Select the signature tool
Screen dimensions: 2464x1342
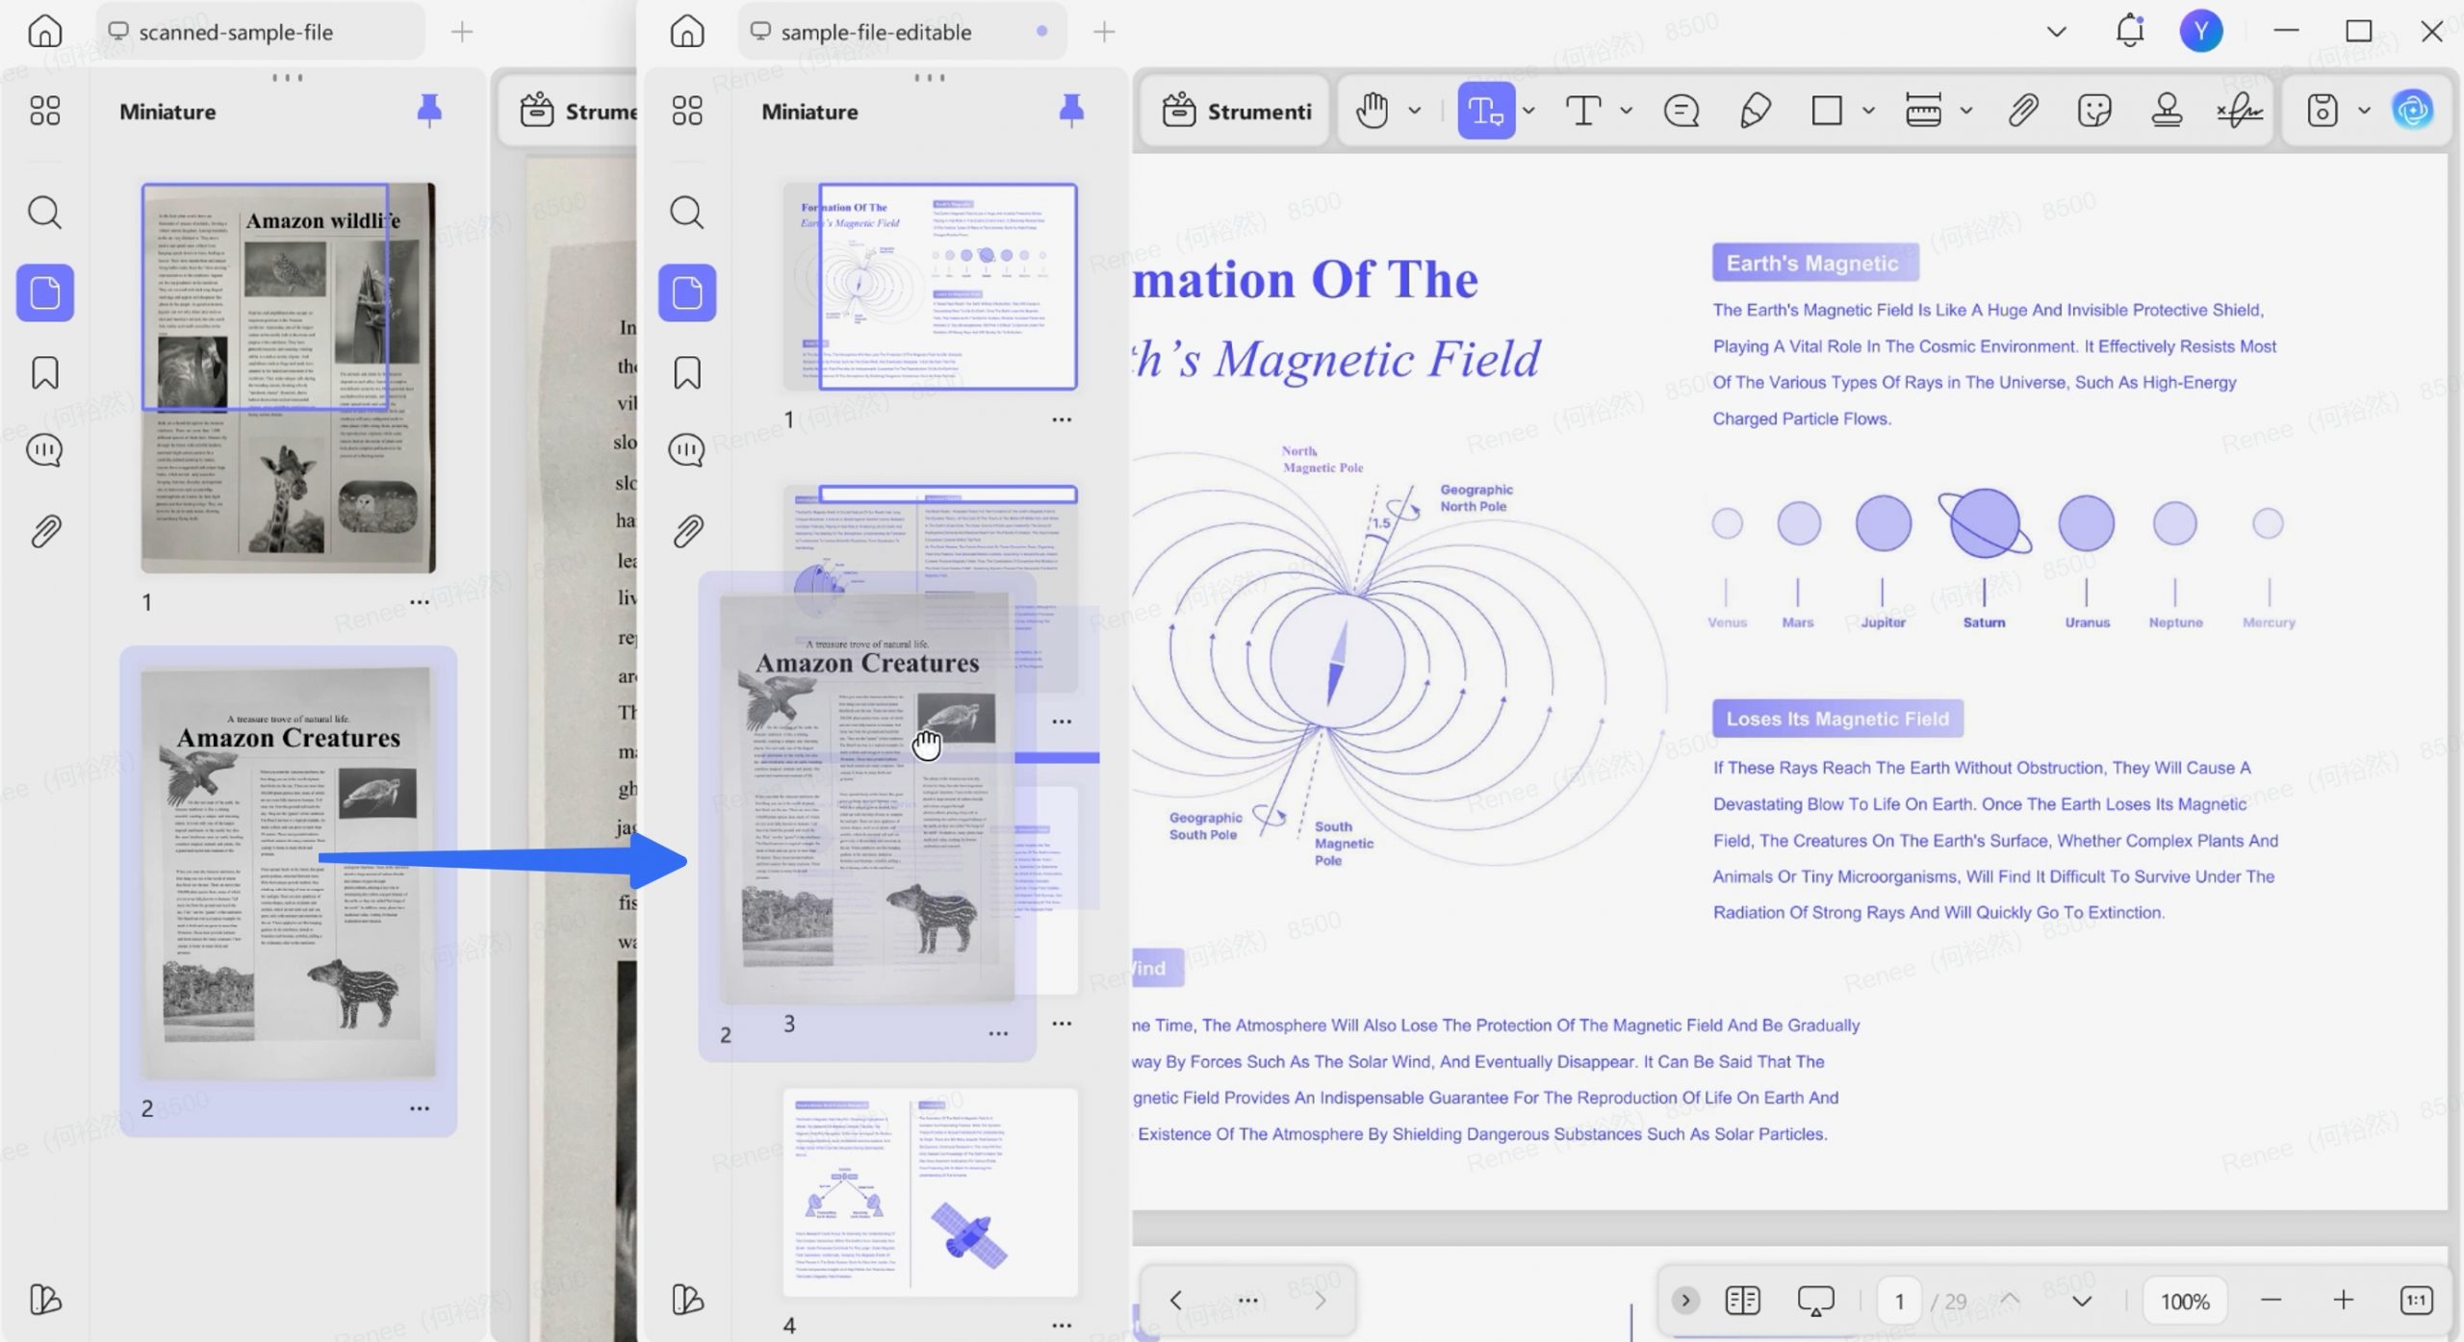pos(2240,112)
